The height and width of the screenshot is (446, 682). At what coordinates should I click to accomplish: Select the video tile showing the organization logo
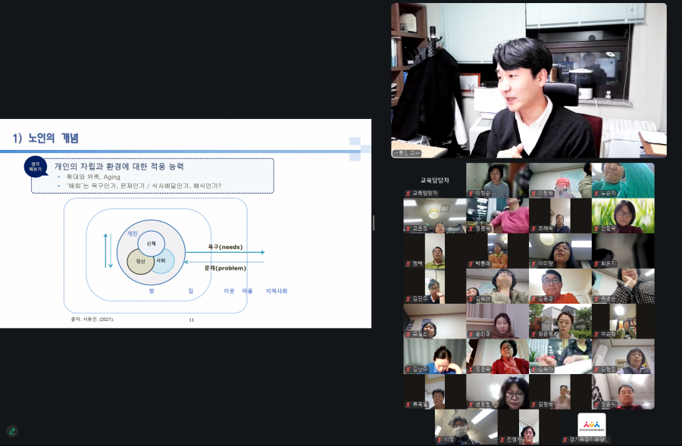pyautogui.click(x=591, y=426)
